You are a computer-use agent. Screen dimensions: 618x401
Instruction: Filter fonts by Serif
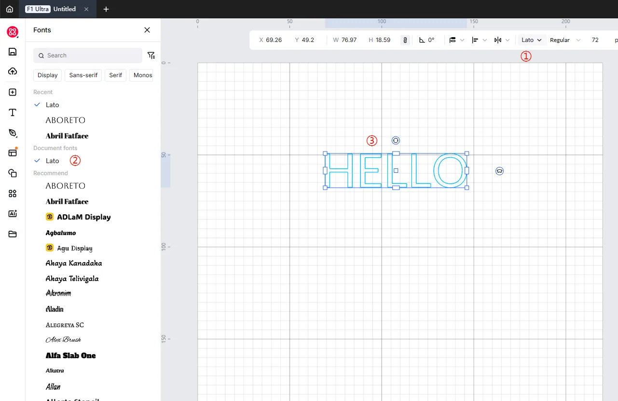pyautogui.click(x=116, y=75)
